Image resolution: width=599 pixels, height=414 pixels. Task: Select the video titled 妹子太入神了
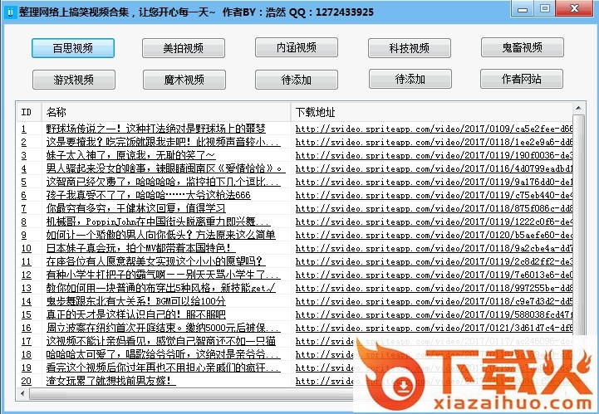click(130, 155)
